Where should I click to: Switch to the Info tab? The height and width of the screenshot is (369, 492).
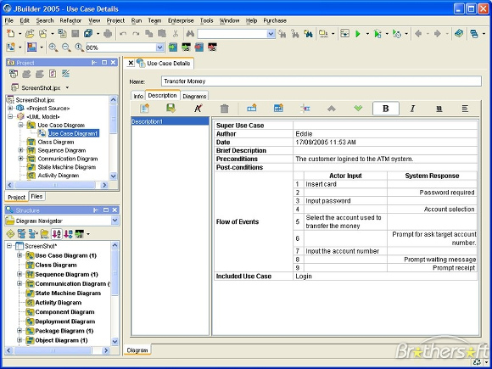click(138, 96)
